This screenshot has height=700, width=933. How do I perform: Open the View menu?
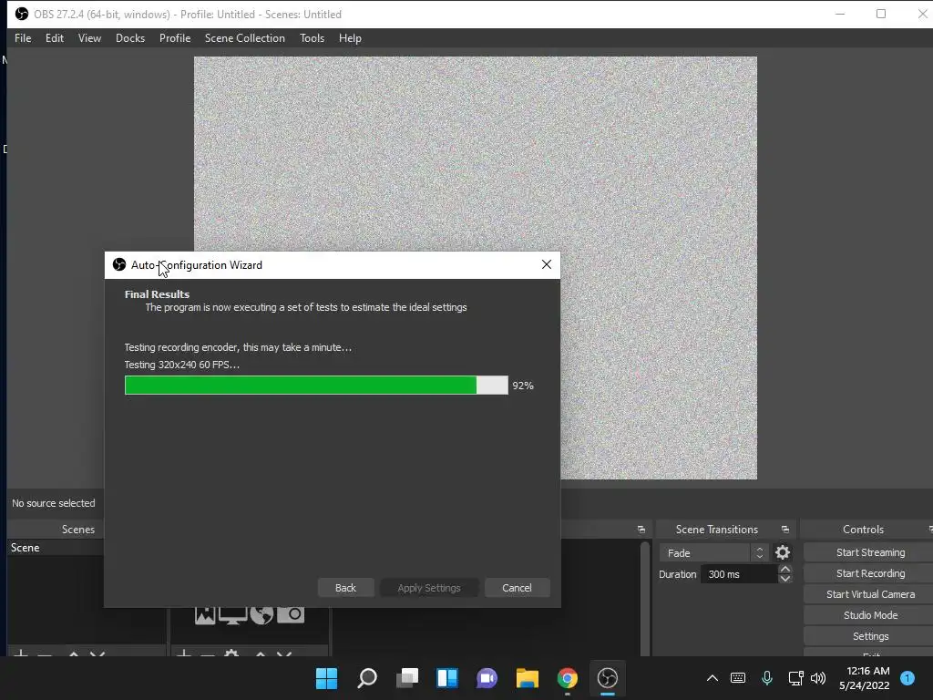click(x=89, y=38)
